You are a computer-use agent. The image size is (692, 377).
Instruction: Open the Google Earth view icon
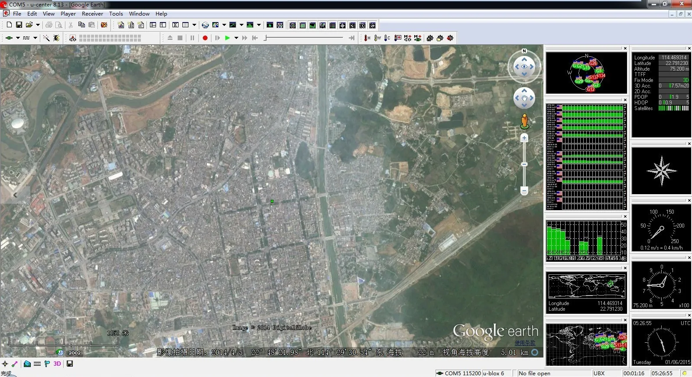(205, 25)
